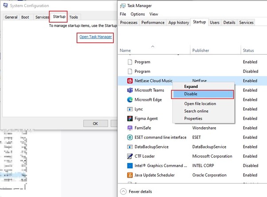267x197 pixels.
Task: Open the Options menu in Task Manager
Action: pos(138,14)
